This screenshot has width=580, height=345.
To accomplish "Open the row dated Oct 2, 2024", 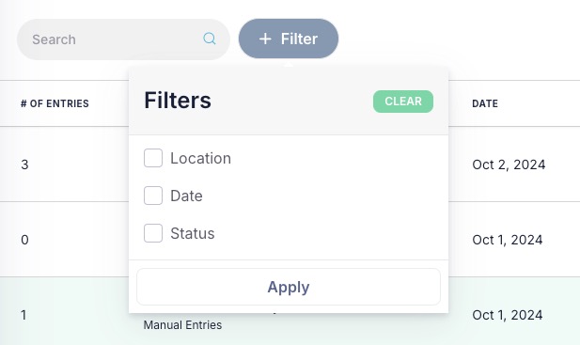I will click(509, 165).
